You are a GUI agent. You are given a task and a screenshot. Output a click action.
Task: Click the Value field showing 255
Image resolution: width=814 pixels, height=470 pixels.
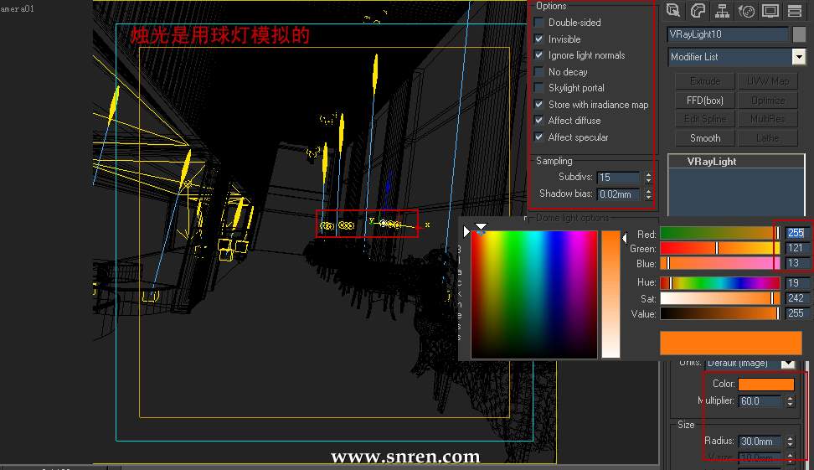(x=797, y=313)
